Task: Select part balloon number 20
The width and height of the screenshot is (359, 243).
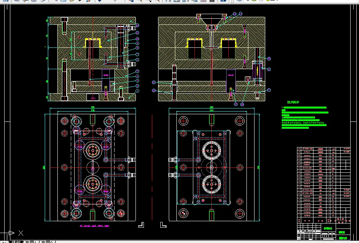Action: [154, 91]
